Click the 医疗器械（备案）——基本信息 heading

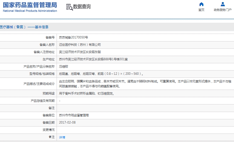(24, 27)
